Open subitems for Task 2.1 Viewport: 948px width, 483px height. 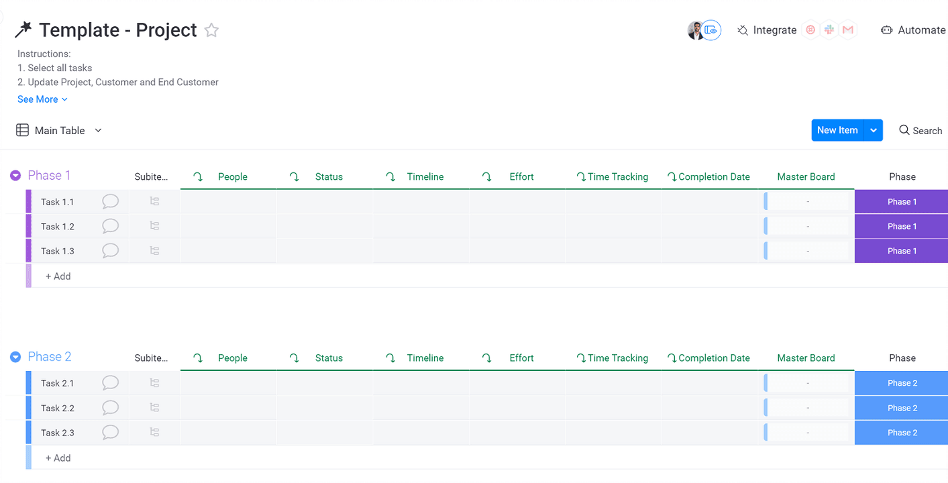[155, 382]
